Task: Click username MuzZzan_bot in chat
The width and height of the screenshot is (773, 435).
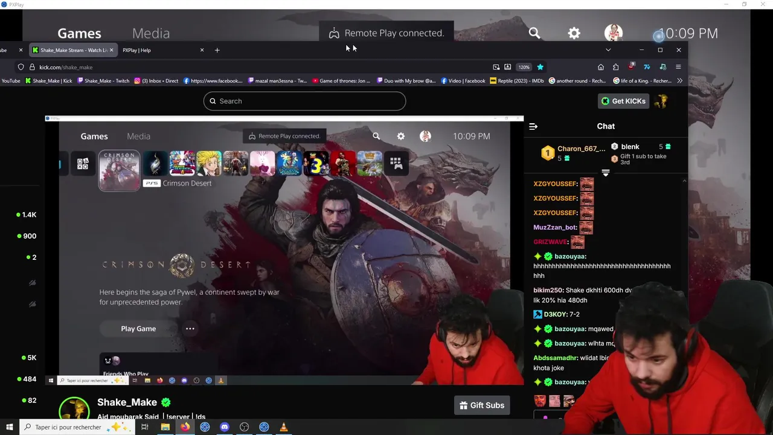Action: (555, 227)
